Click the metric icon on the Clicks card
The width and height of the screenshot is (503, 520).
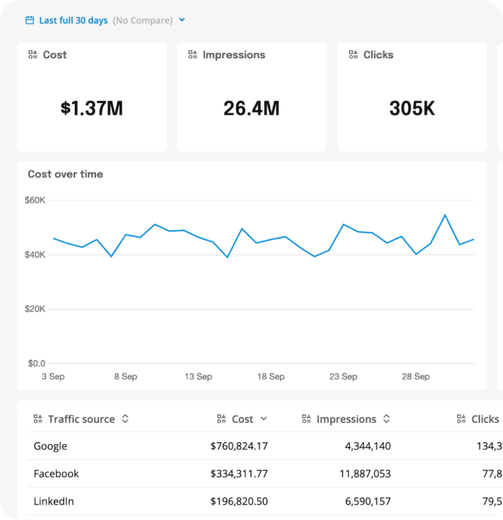[353, 54]
